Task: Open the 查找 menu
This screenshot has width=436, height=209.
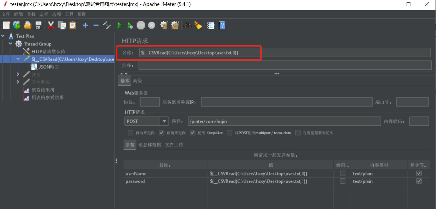Action: (31, 14)
